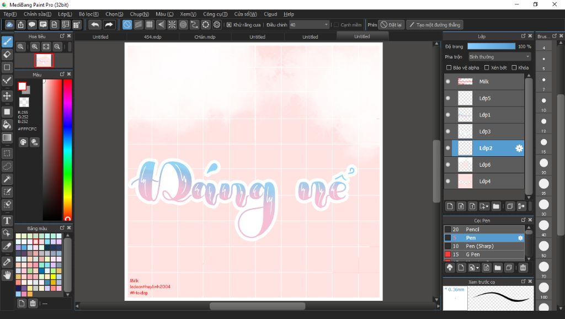
Task: Hide the Milk layer
Action: (x=447, y=82)
